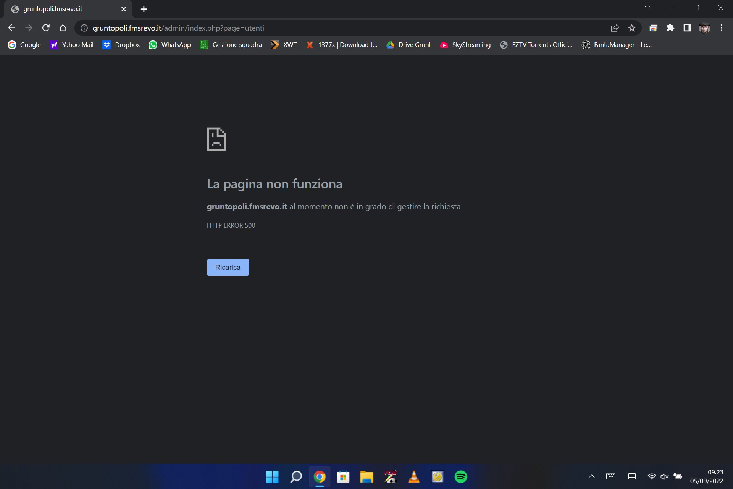Show hidden system tray icons
This screenshot has width=733, height=489.
click(x=592, y=476)
